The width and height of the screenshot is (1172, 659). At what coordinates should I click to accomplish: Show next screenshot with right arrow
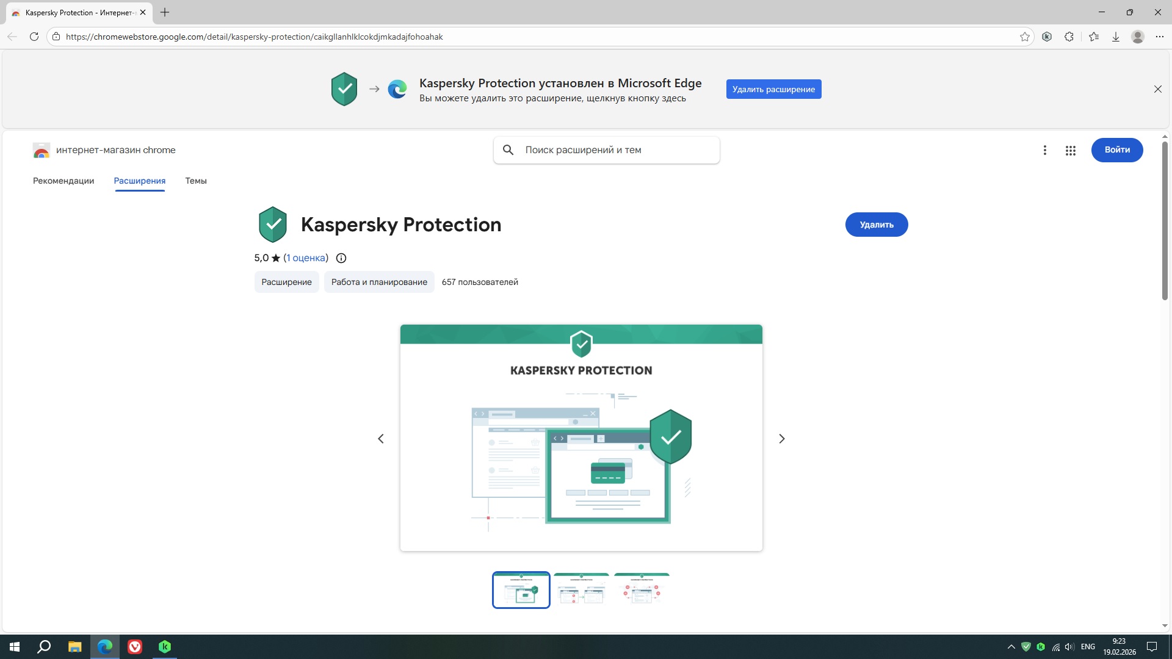pos(781,439)
